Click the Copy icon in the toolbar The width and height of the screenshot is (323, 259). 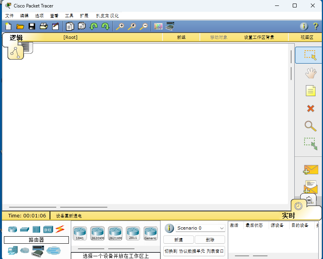tap(70, 26)
